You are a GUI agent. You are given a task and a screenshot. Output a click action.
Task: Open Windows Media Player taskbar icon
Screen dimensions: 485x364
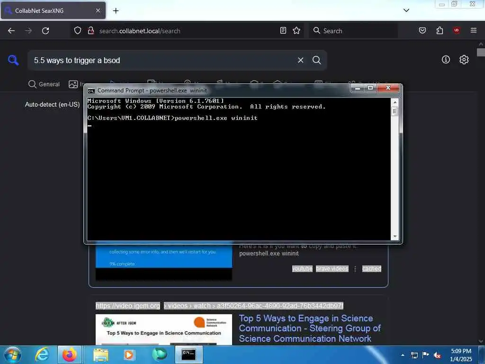pyautogui.click(x=129, y=355)
